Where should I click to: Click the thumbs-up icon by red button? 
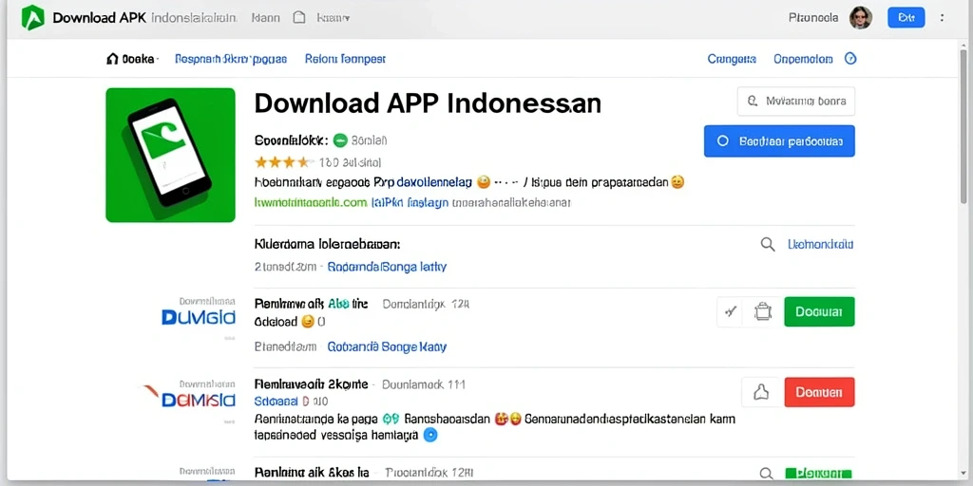pyautogui.click(x=759, y=392)
